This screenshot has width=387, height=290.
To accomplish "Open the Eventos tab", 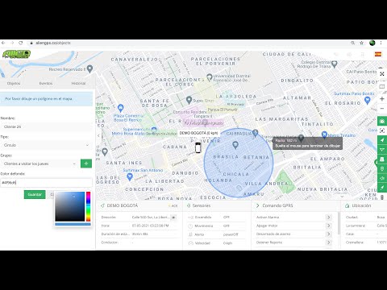I will [46, 83].
